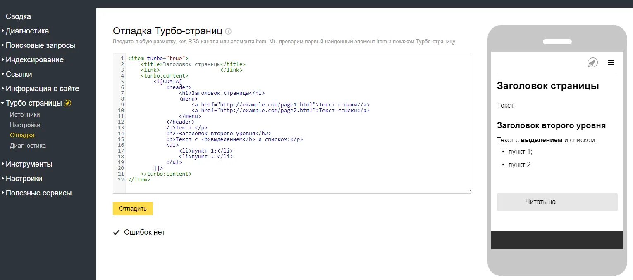Expand the Поисковые запросы section arrow

tap(3, 45)
